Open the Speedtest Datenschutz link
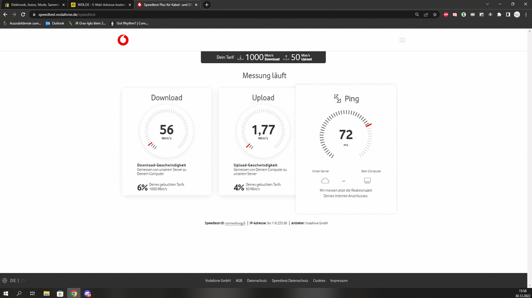532x298 pixels. pyautogui.click(x=290, y=280)
